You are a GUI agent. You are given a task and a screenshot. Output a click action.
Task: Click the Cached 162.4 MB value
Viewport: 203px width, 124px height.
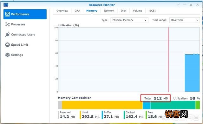[134, 117]
